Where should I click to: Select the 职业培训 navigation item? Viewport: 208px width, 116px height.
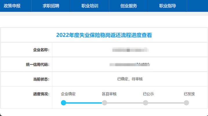90,6
